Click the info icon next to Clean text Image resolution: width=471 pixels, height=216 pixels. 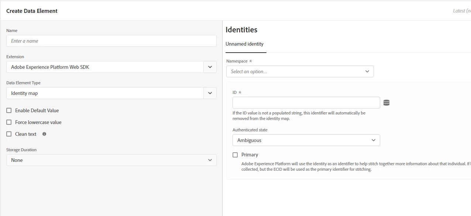pos(44,134)
